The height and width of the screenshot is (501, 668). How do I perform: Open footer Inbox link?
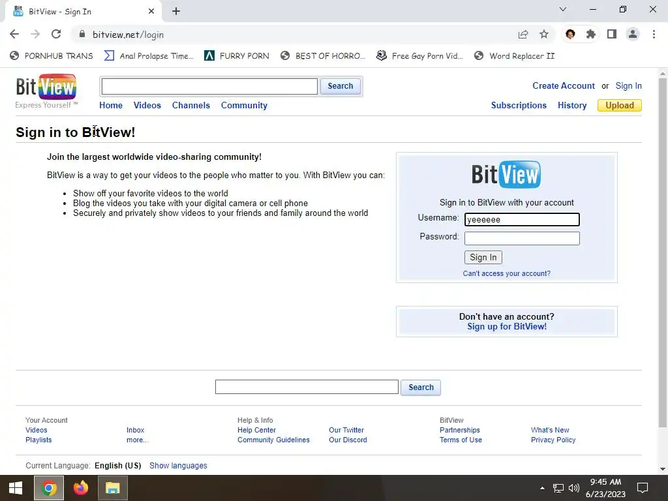pyautogui.click(x=136, y=430)
